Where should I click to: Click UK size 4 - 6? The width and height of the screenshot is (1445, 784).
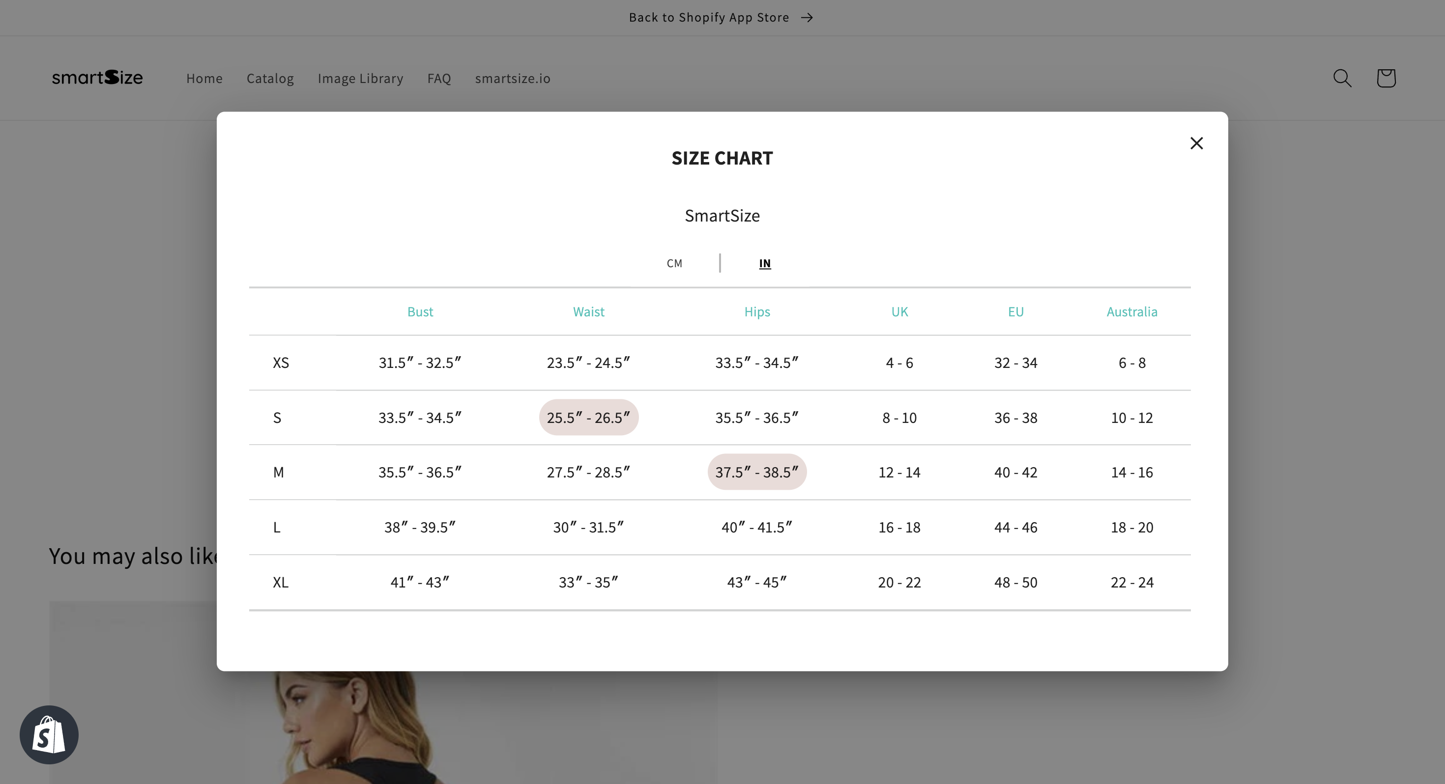point(899,363)
